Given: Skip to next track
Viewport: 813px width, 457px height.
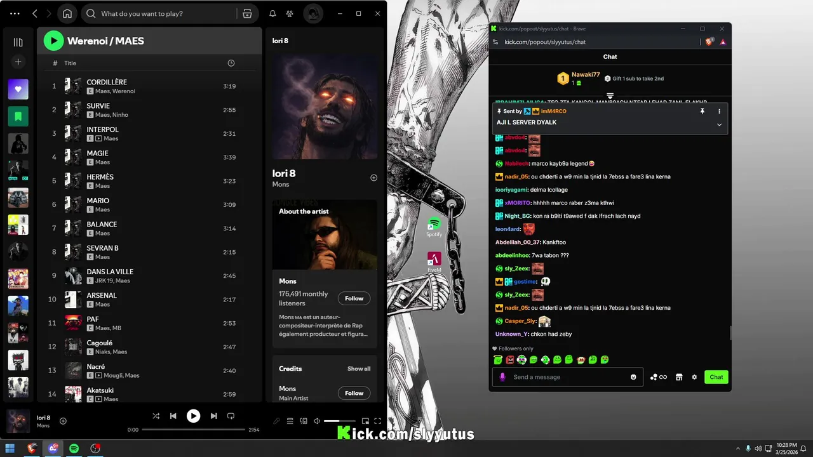Looking at the screenshot, I should 213,416.
